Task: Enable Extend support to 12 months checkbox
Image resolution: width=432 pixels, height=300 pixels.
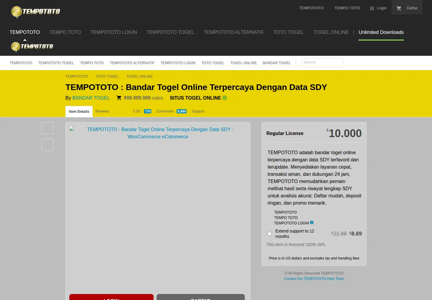Action: point(269,234)
